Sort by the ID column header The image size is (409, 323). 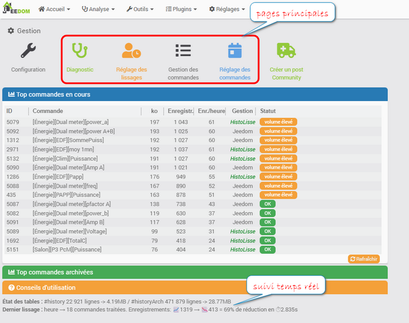pos(9,111)
